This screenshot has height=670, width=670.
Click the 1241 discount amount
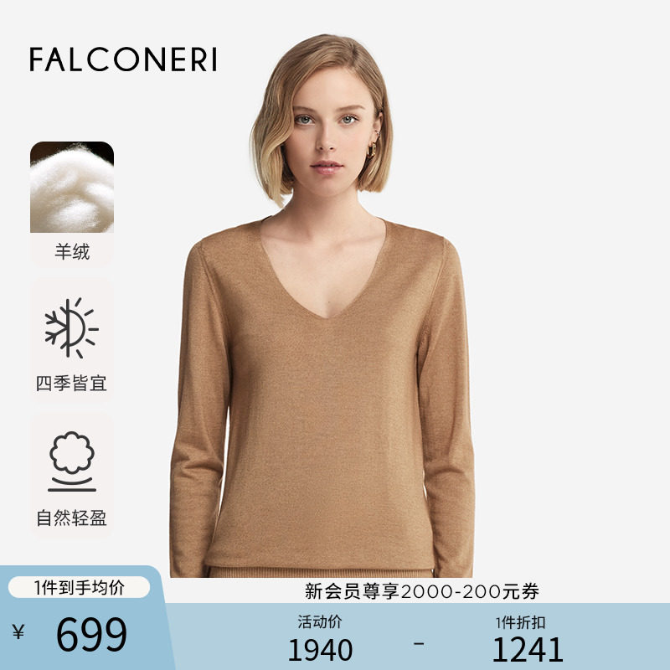(528, 650)
